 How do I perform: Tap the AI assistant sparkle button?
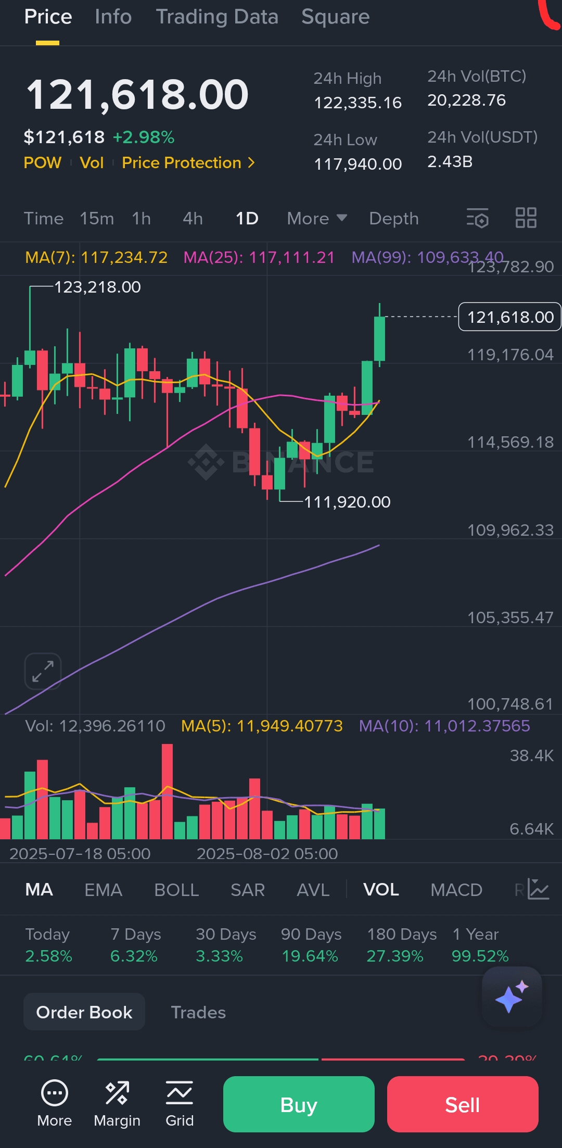coord(512,996)
